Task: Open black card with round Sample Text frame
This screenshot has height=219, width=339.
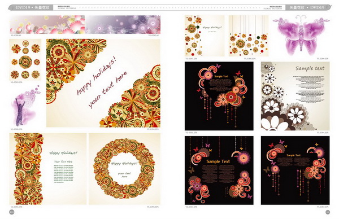Action: tap(219, 96)
